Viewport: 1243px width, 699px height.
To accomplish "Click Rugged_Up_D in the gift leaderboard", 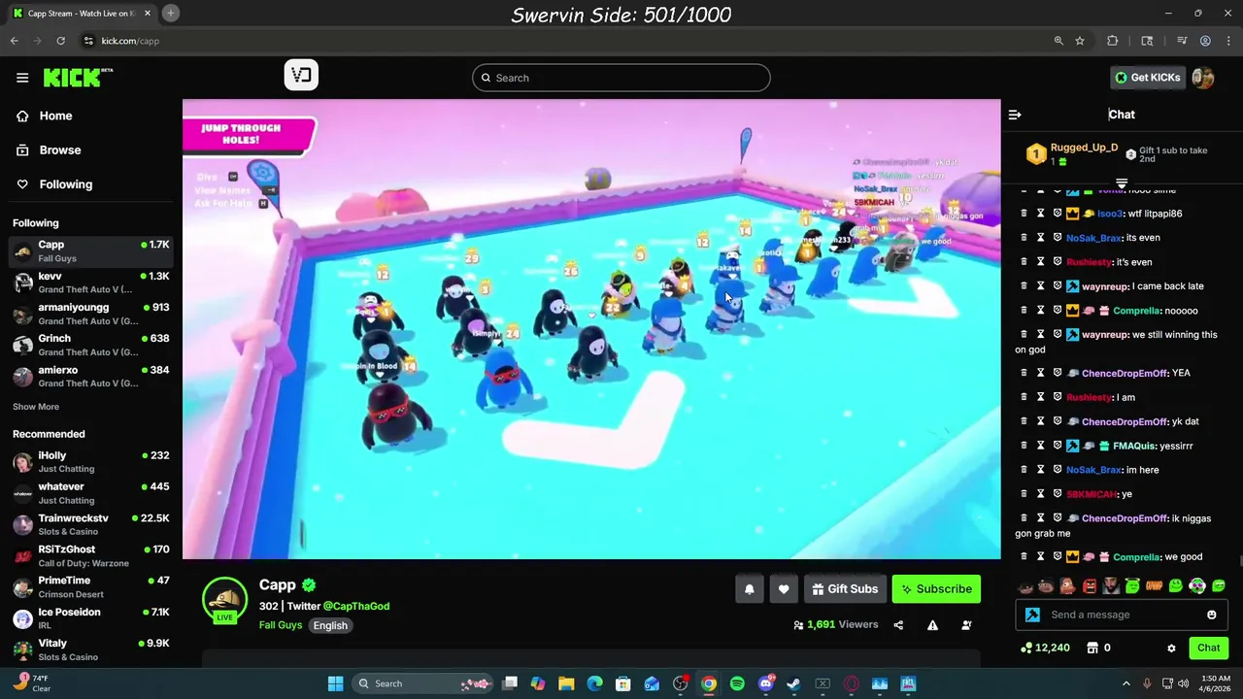I will [x=1084, y=148].
